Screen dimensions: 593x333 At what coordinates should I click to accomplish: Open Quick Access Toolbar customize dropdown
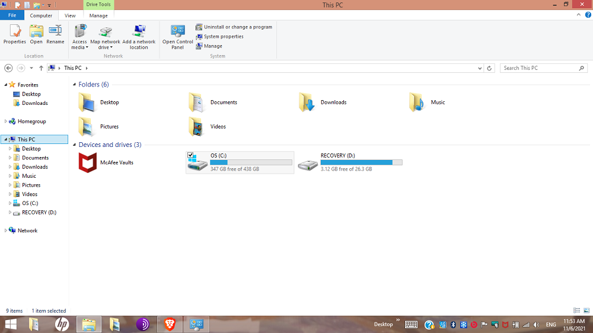[x=49, y=5]
